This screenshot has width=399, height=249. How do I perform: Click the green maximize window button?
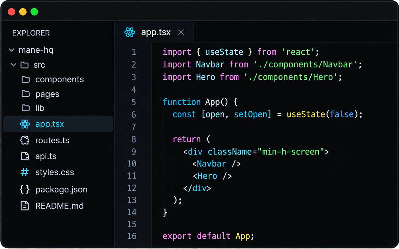(x=34, y=12)
